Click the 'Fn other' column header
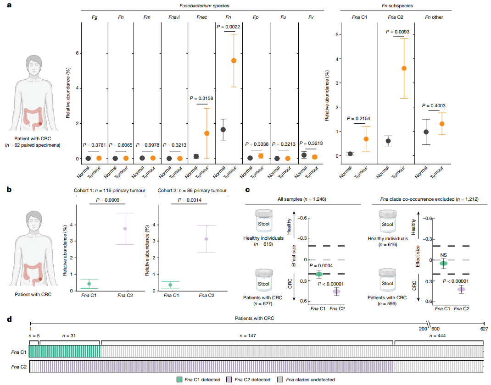The height and width of the screenshot is (385, 491). pos(434,17)
